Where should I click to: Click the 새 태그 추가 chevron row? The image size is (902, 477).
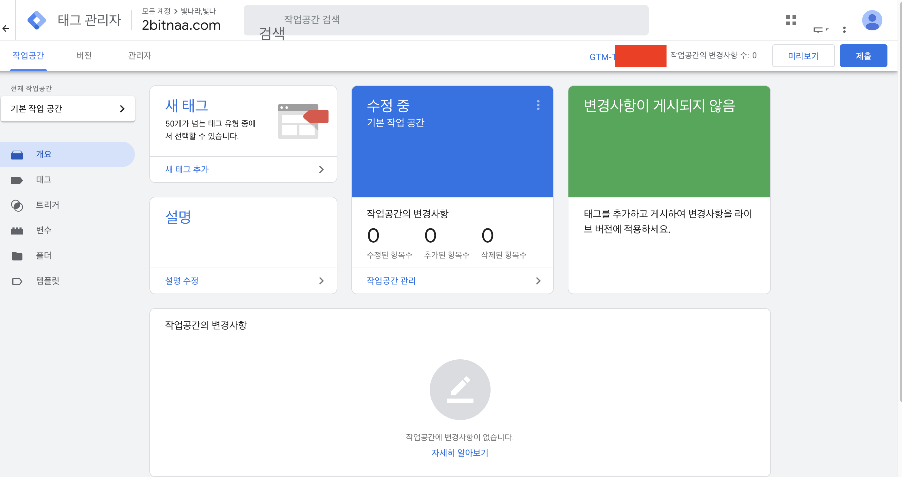click(x=243, y=170)
